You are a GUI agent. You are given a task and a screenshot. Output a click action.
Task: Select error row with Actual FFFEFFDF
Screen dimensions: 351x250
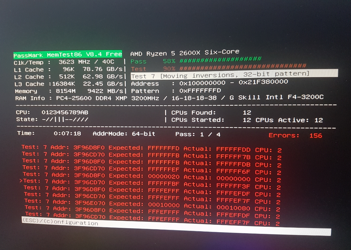click(x=153, y=212)
